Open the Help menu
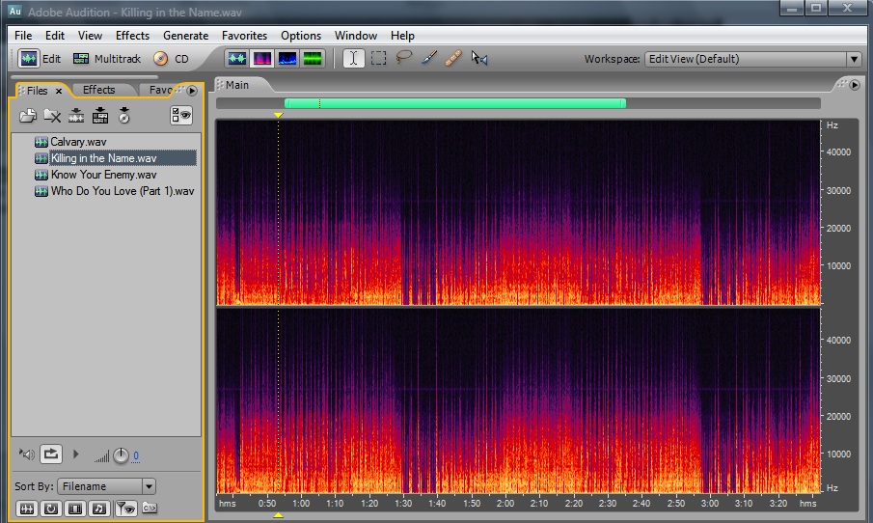 (x=402, y=35)
